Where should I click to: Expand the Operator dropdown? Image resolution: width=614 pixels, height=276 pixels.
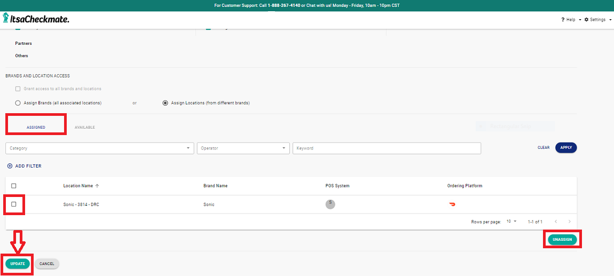(x=243, y=148)
